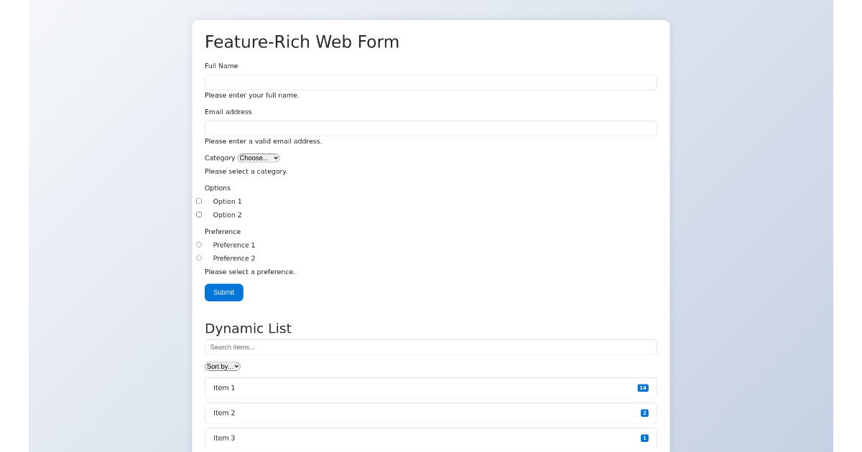Check the Option 1 checkbox
Image resolution: width=862 pixels, height=452 pixels.
199,201
